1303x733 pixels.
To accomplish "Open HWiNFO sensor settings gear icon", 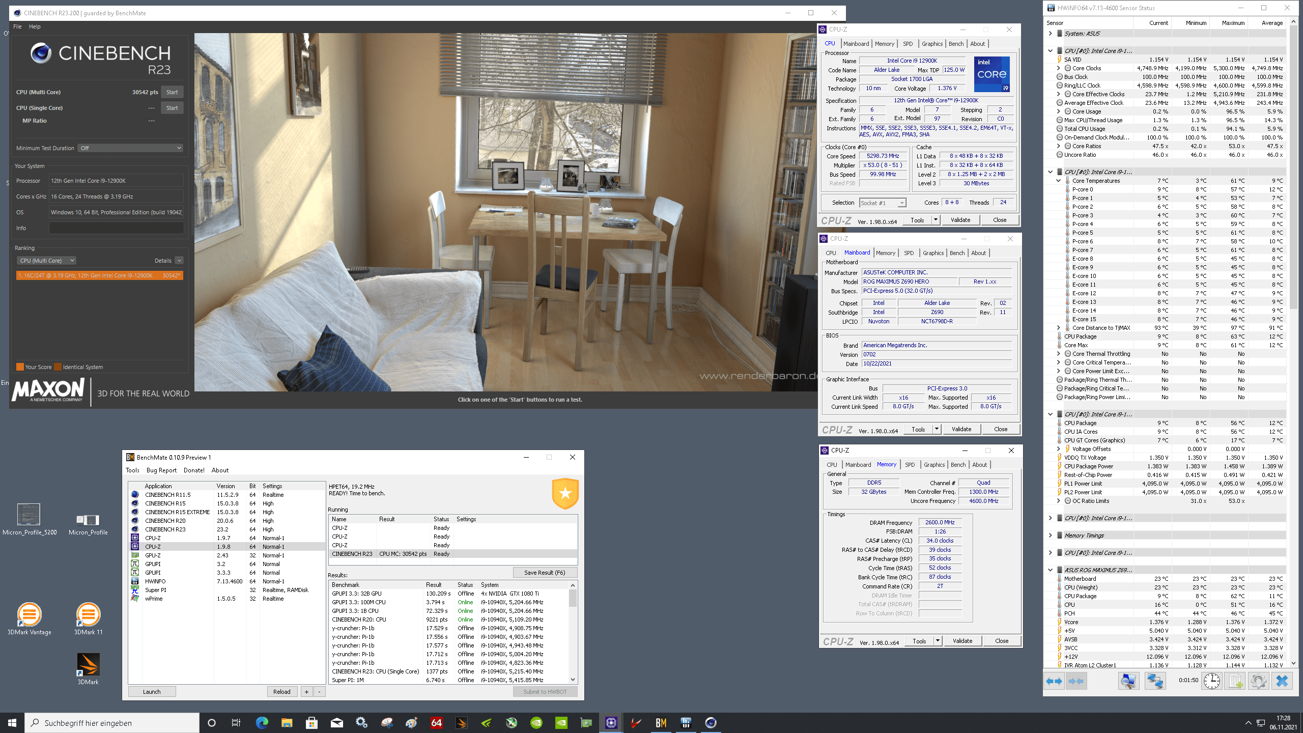I will [1258, 681].
